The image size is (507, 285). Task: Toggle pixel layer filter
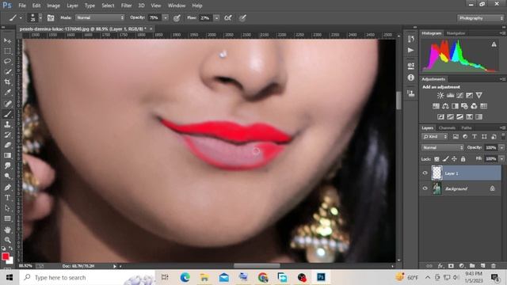coord(456,137)
